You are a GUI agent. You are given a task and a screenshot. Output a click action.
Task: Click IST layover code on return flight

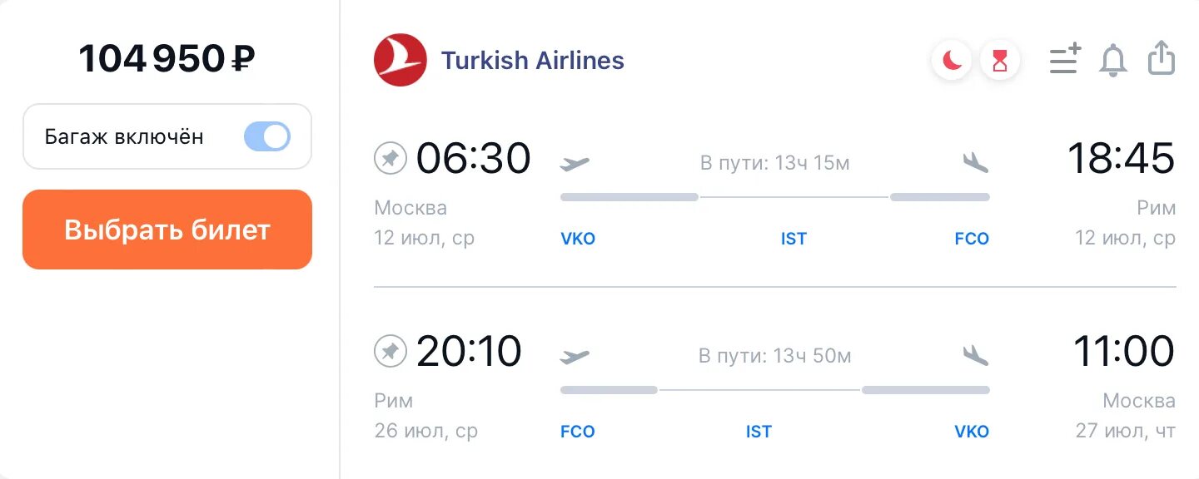pos(759,432)
